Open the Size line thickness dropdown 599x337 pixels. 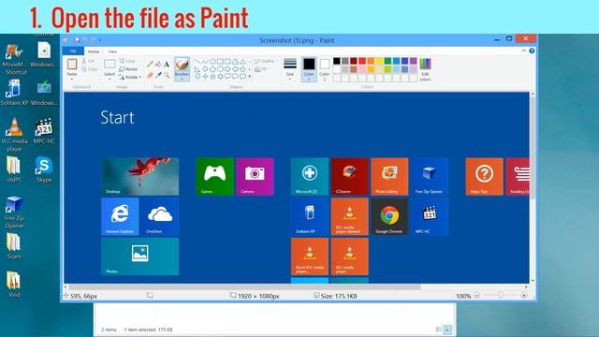290,69
